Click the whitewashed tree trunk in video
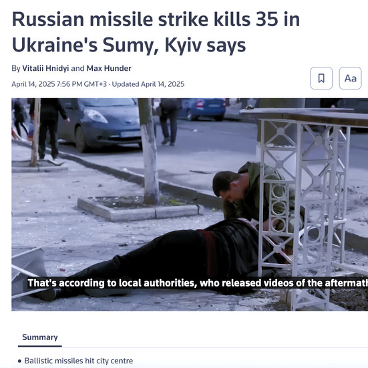Image resolution: width=368 pixels, height=368 pixels. (149, 152)
